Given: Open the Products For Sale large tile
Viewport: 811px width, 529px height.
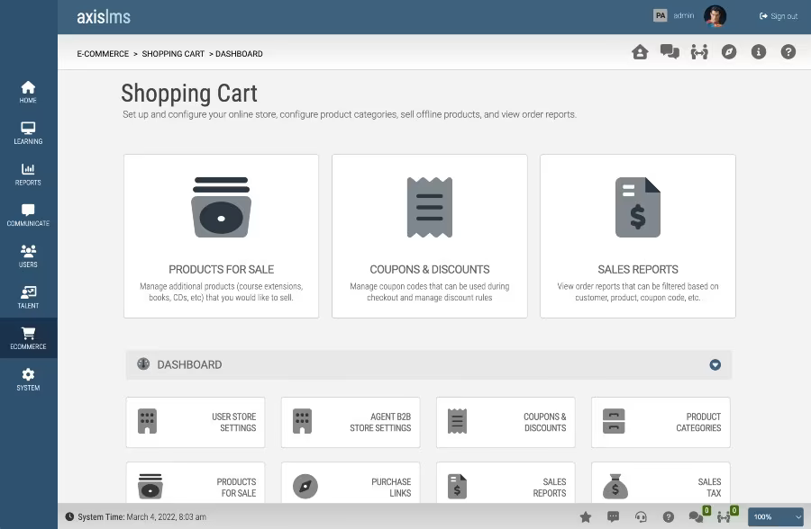Looking at the screenshot, I should click(x=222, y=236).
